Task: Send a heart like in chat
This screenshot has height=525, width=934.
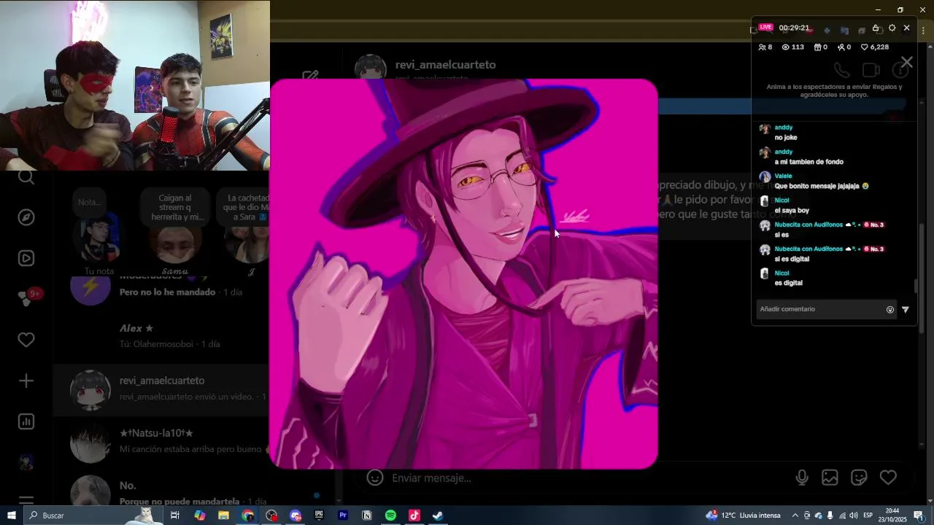Action: [x=888, y=478]
